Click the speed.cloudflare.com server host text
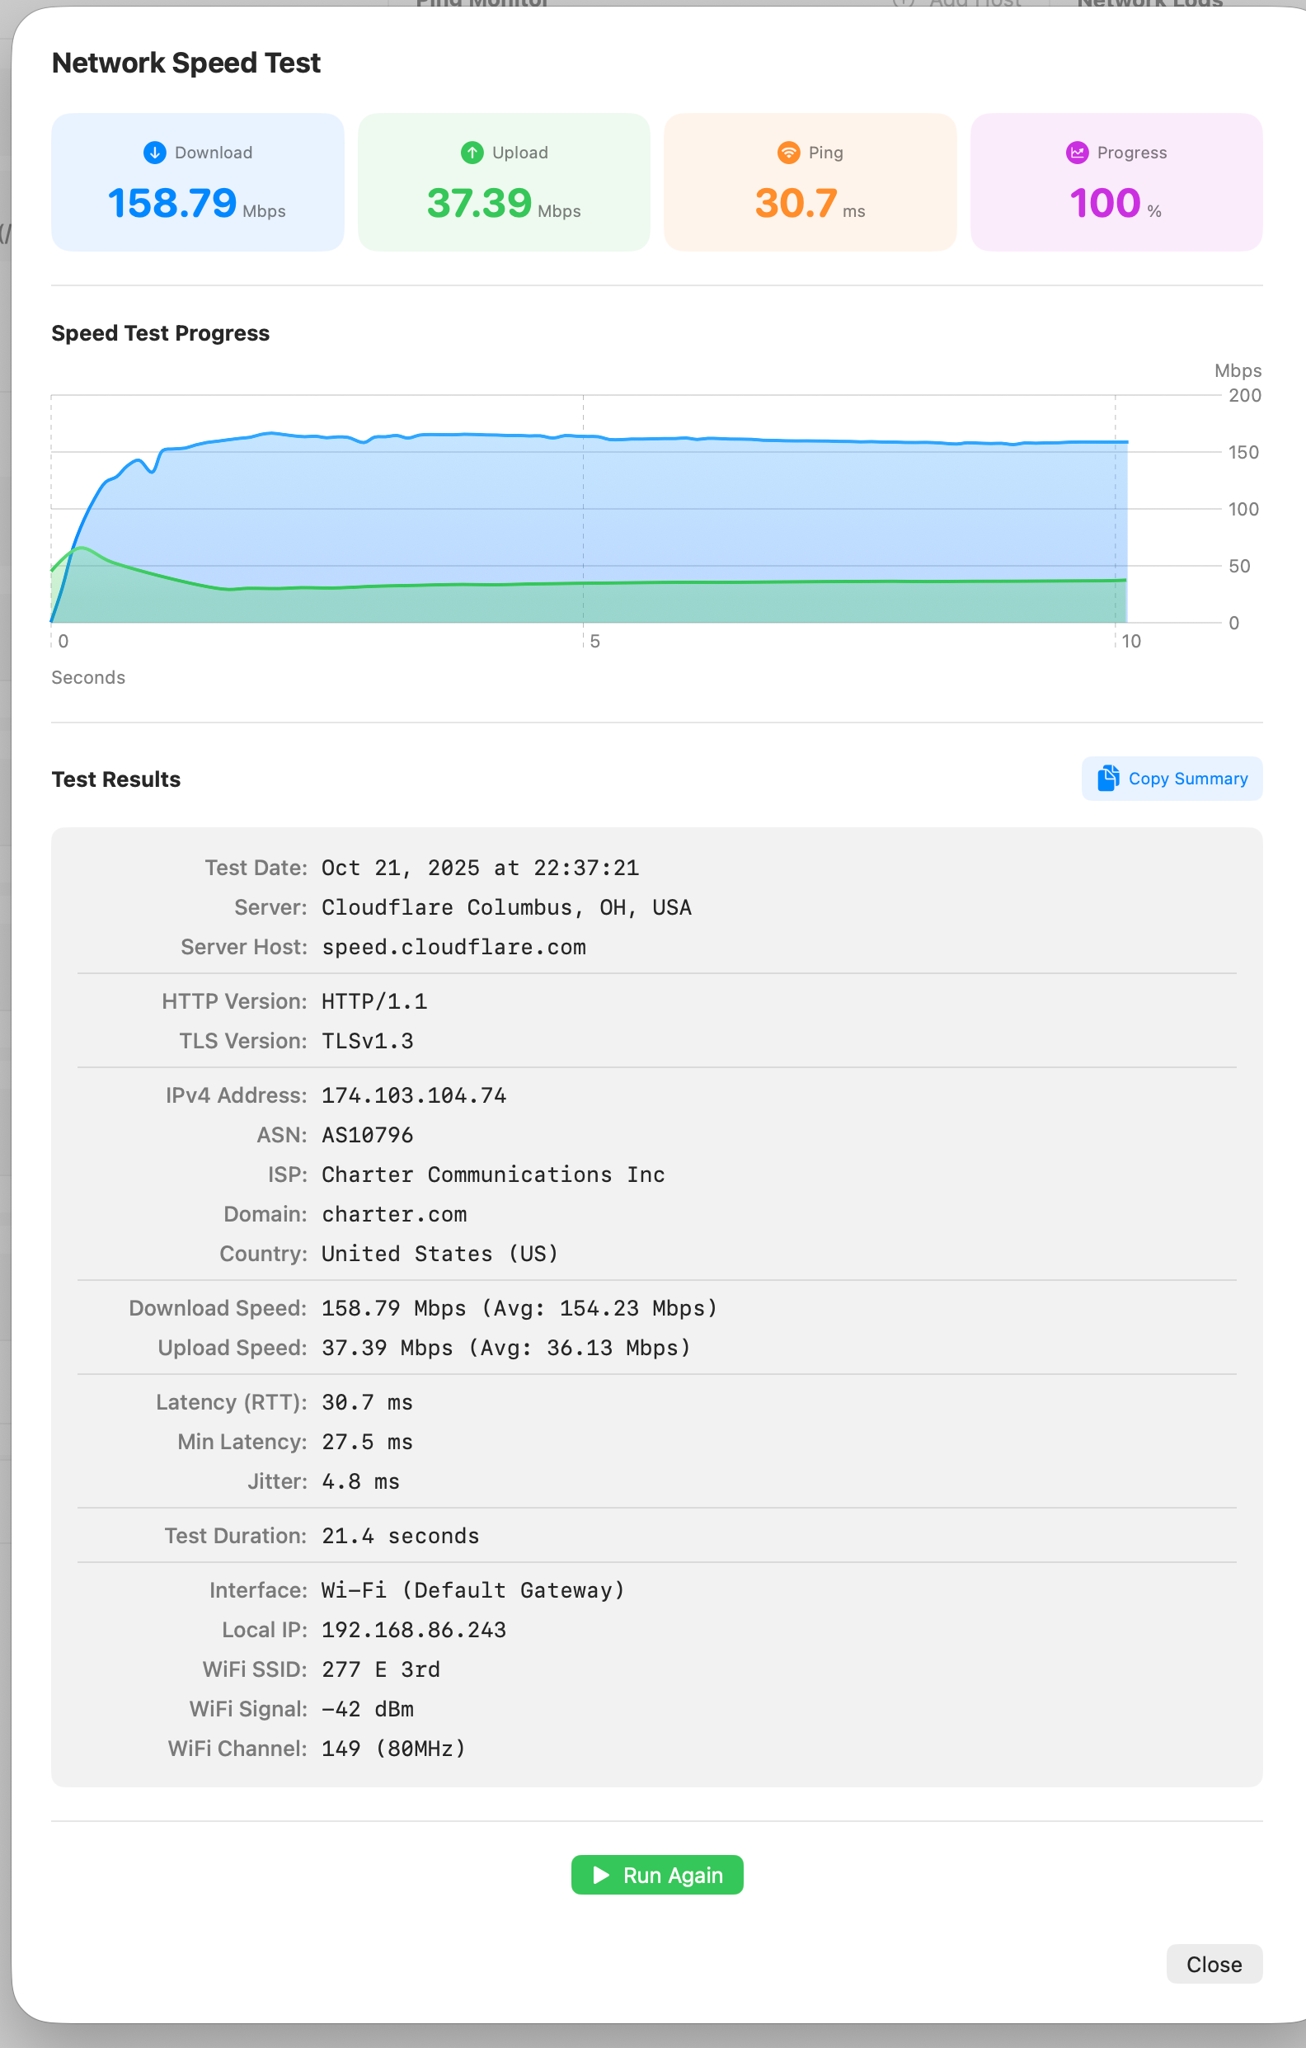The image size is (1306, 2048). tap(453, 948)
